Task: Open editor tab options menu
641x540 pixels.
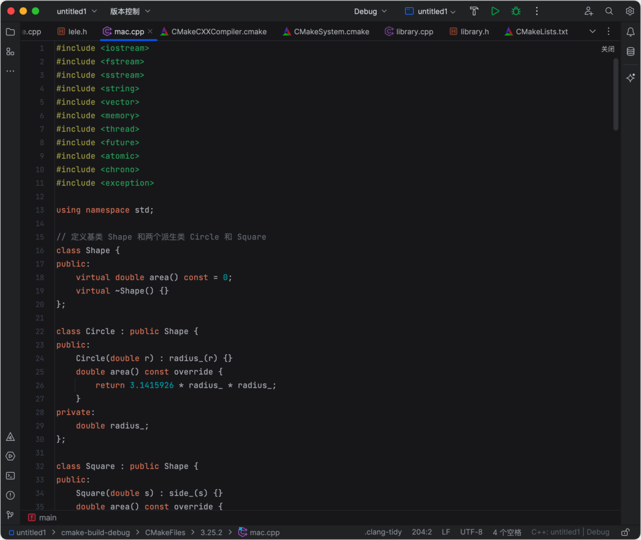Action: click(x=608, y=31)
